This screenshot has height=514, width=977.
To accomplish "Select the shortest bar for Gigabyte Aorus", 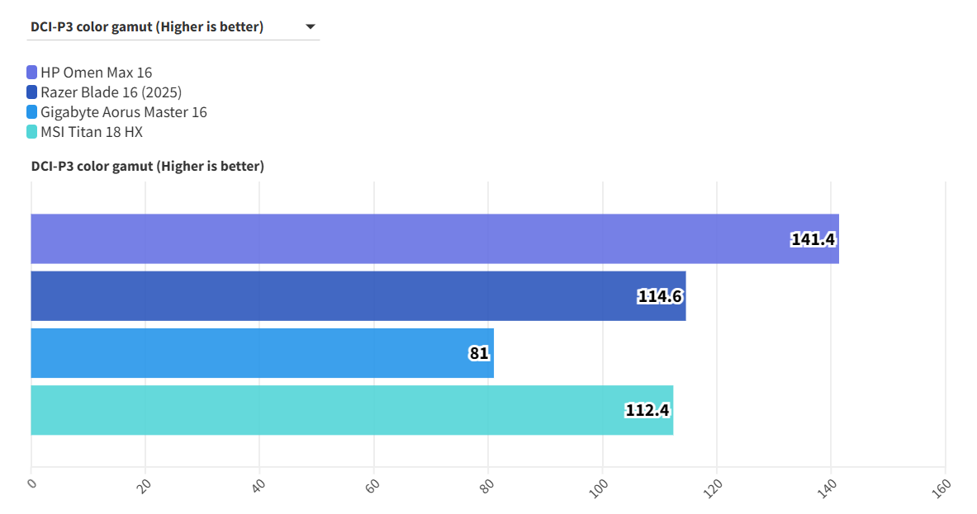I will pos(248,353).
